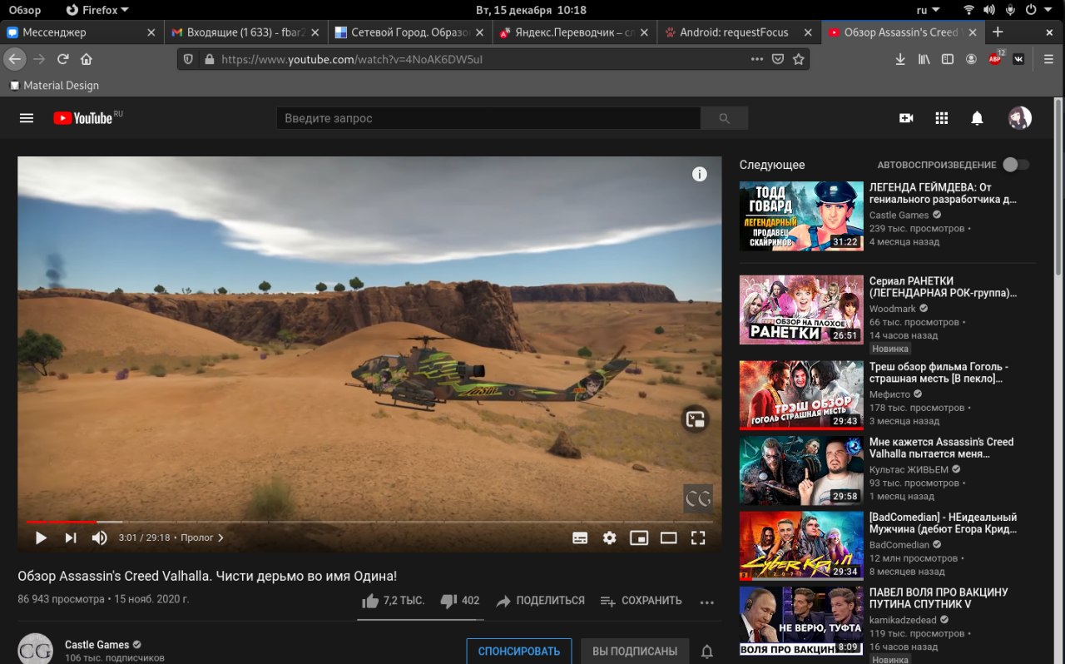Focus the Введите запрос search field

point(488,118)
